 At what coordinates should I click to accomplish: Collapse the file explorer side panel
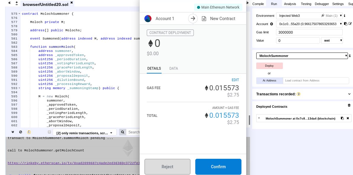click(x=9, y=3)
